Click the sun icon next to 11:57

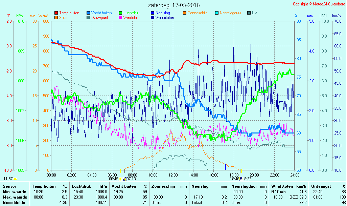coord(15,179)
